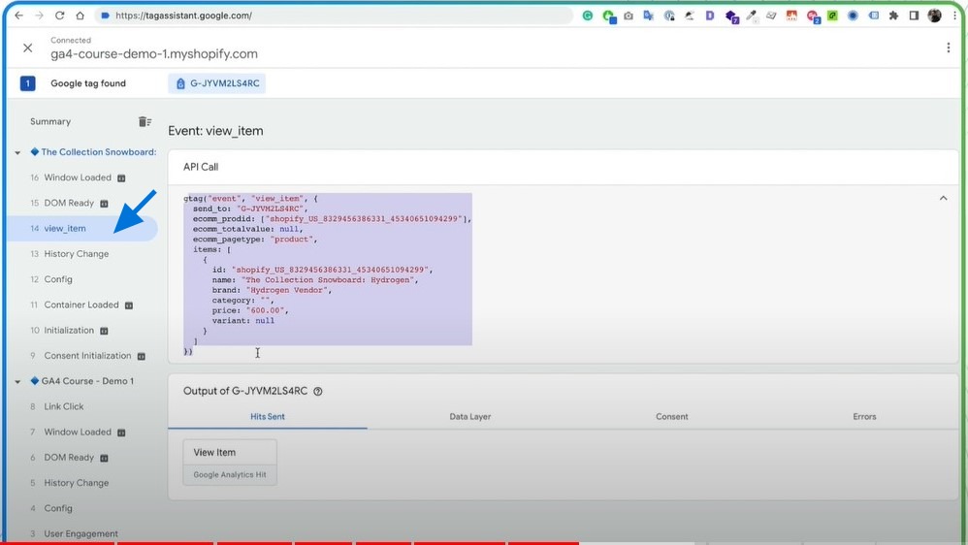Open the Summary view

[50, 121]
